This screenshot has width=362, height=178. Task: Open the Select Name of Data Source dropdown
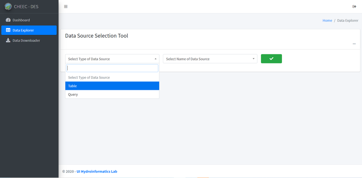pyautogui.click(x=210, y=59)
